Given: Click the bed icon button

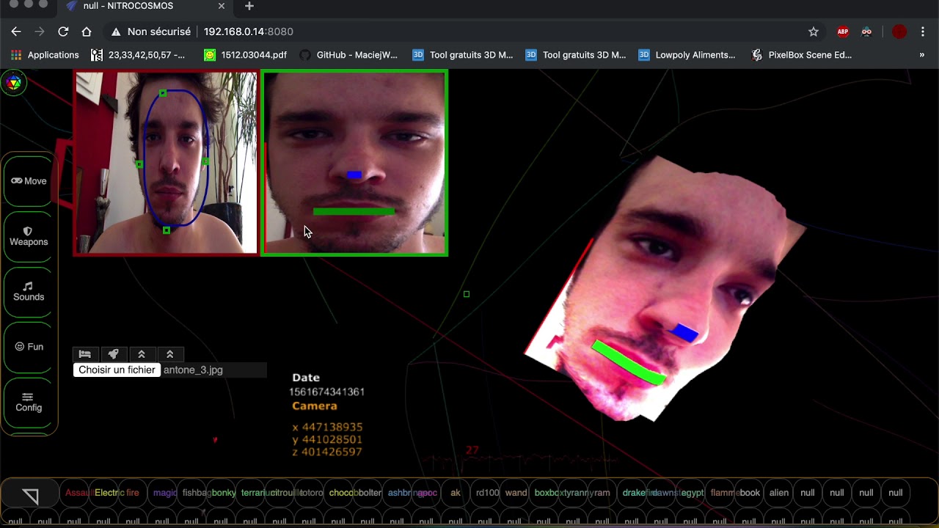Looking at the screenshot, I should pos(85,354).
